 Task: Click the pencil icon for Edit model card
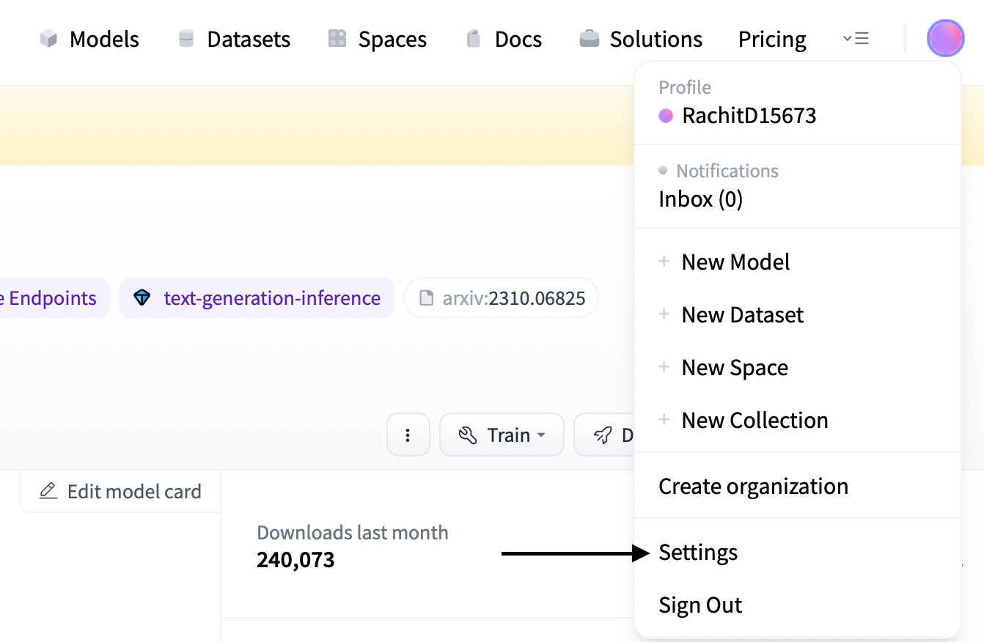(48, 491)
